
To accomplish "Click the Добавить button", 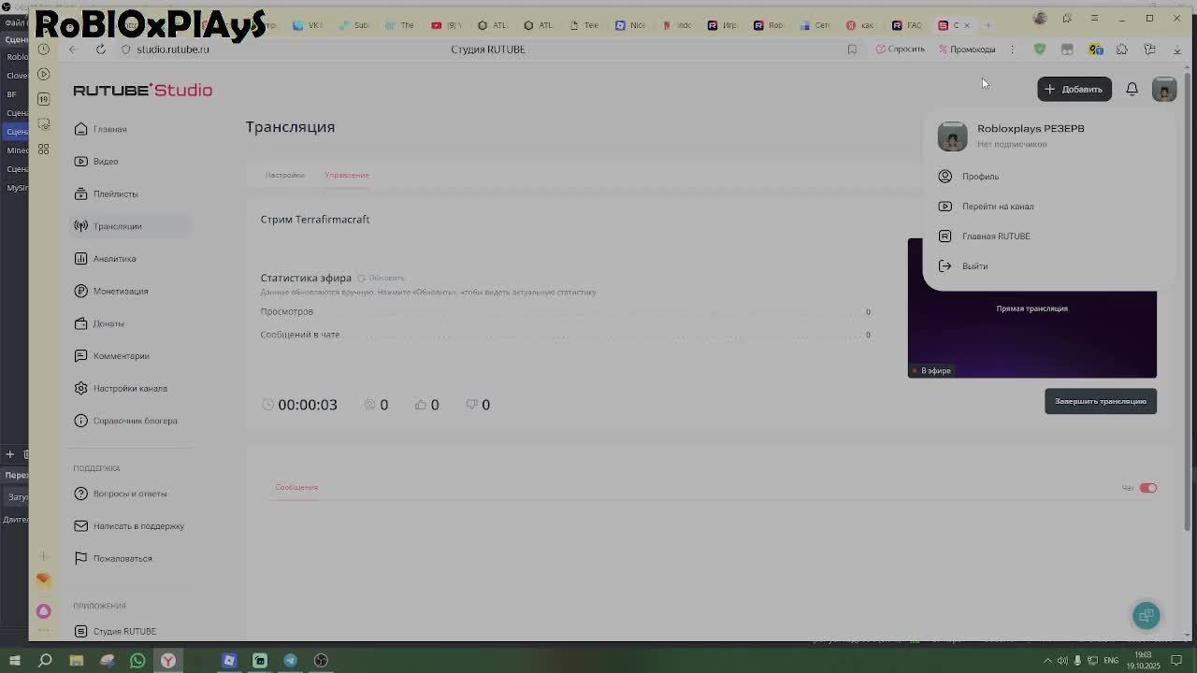I will click(x=1074, y=89).
